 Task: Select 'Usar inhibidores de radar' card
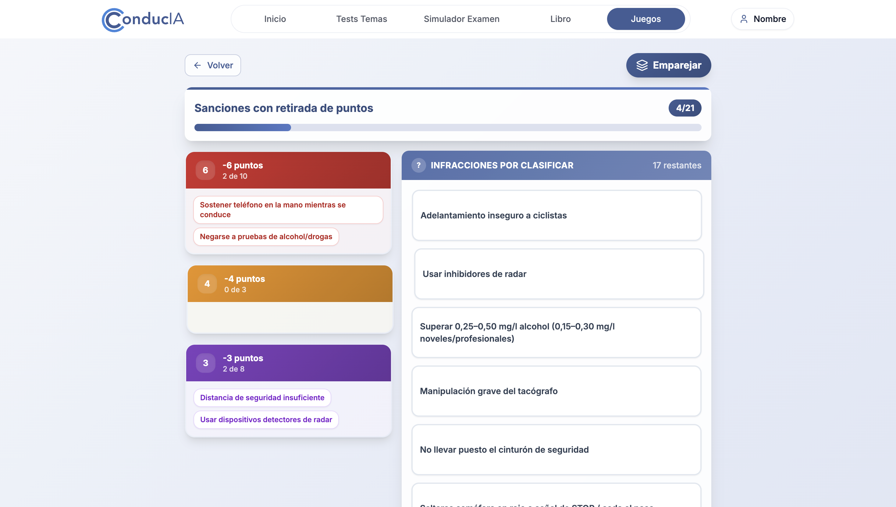pos(559,274)
